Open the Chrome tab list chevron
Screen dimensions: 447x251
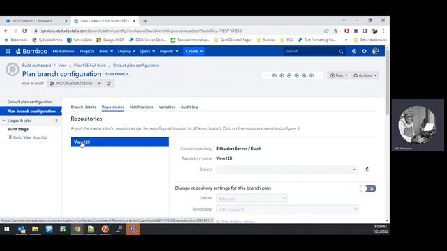tap(344, 20)
